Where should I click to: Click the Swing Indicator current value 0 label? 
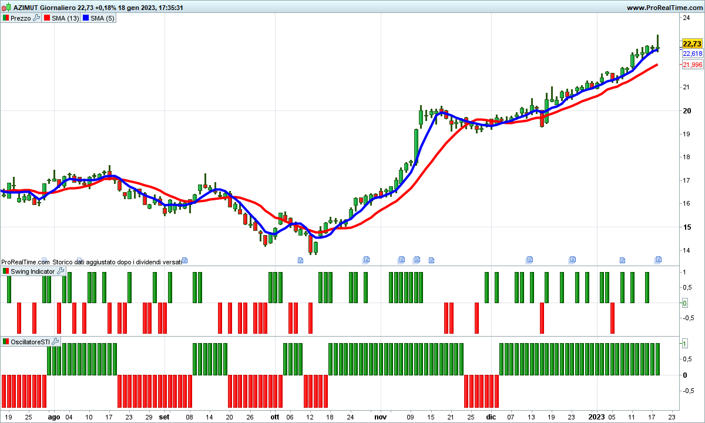[685, 303]
